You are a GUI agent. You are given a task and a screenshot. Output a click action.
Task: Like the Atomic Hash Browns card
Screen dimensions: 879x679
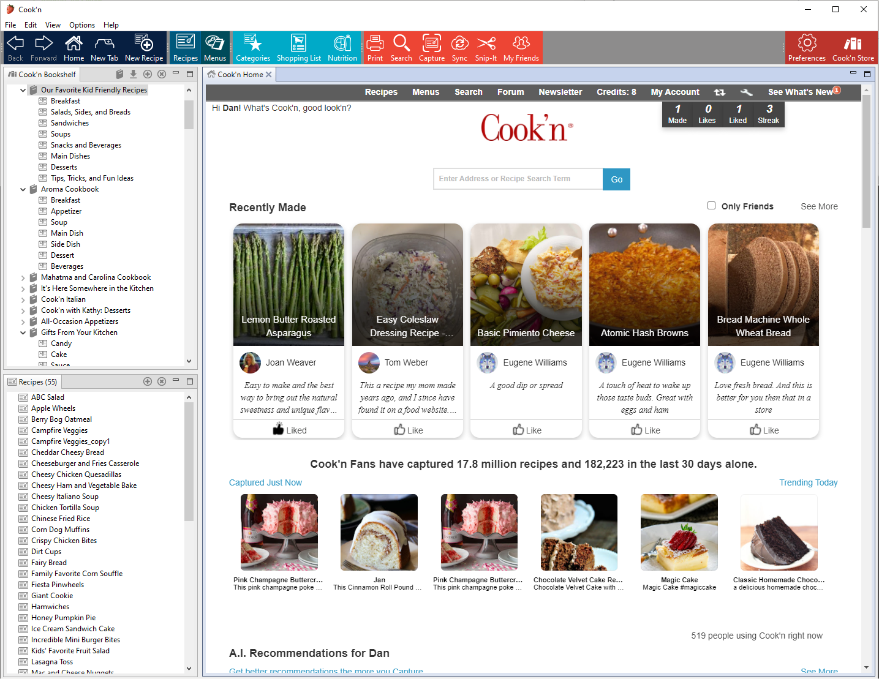coord(645,430)
